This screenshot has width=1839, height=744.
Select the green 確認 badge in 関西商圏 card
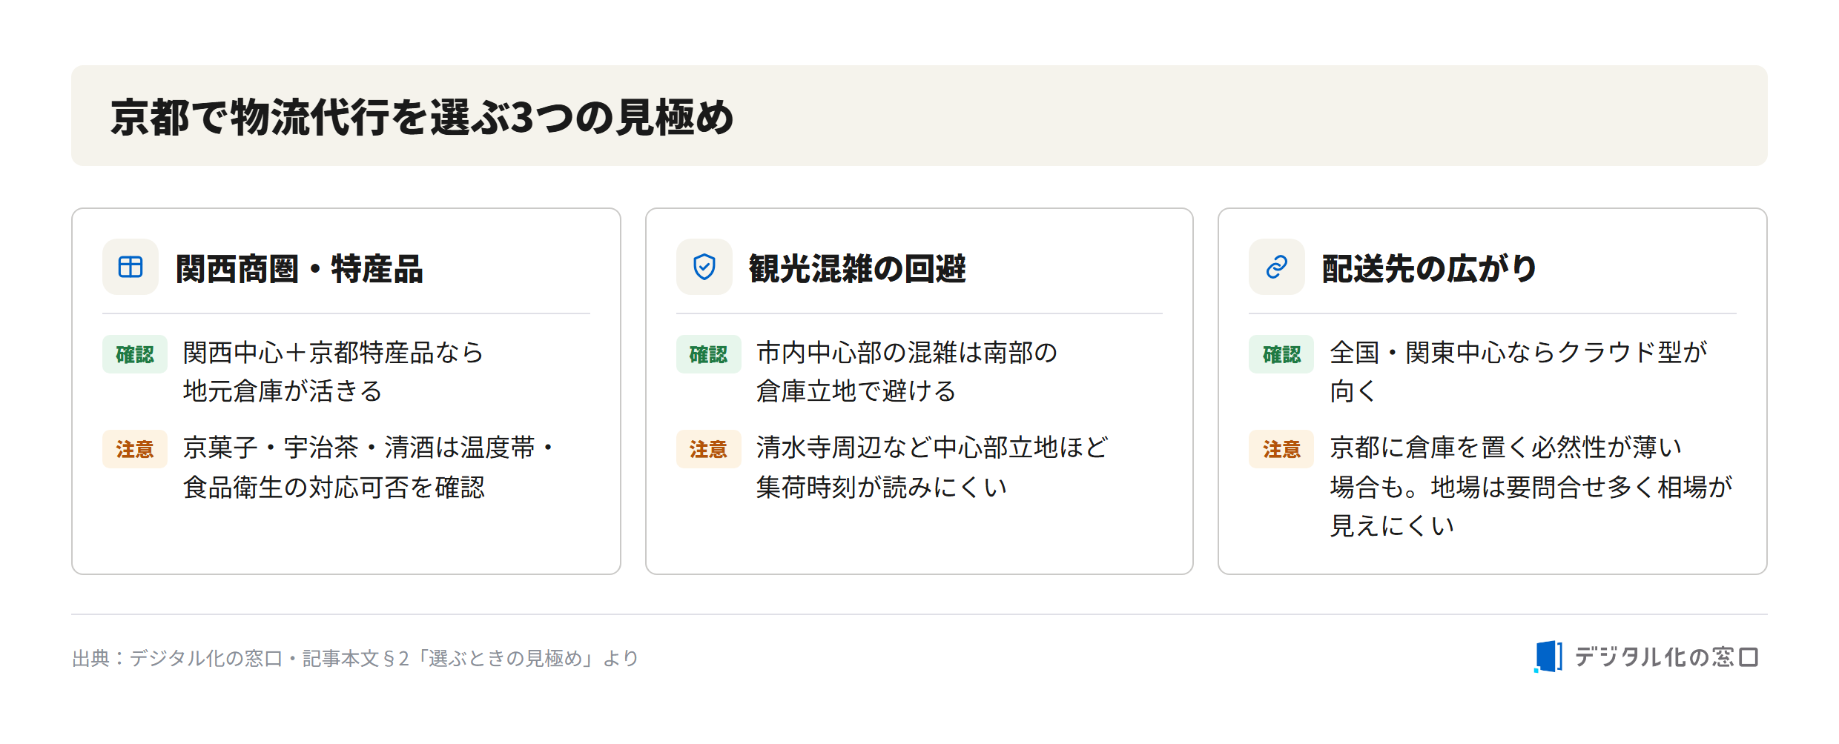click(x=135, y=354)
